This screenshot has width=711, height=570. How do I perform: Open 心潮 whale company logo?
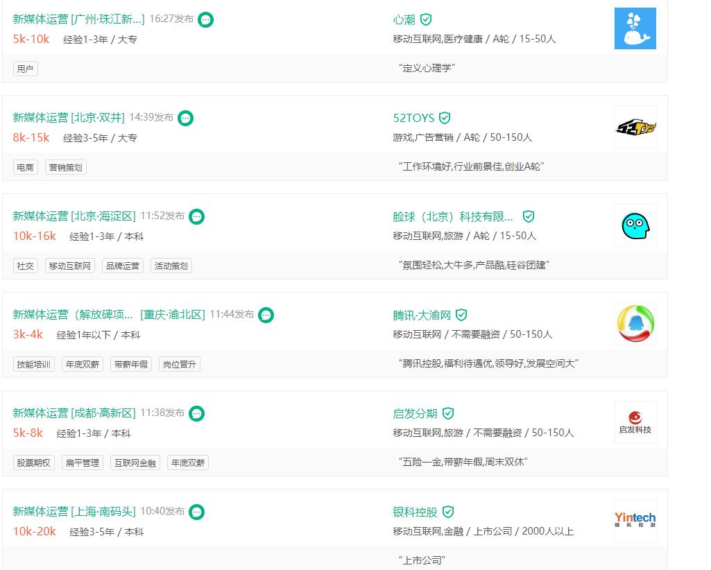(635, 28)
